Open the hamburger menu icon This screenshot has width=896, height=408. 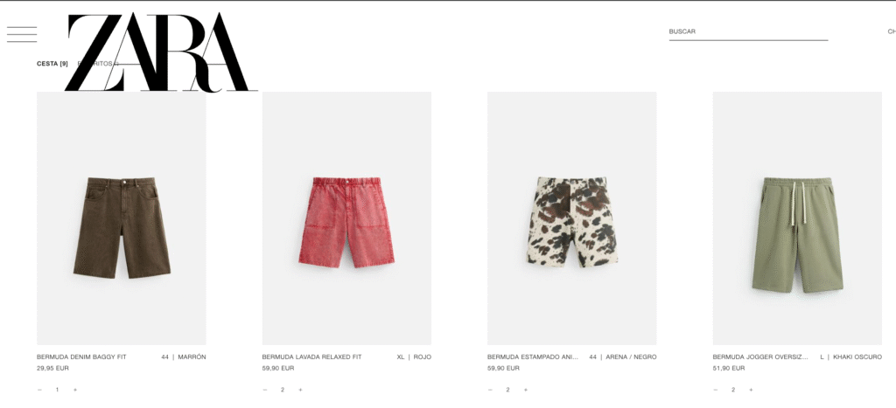click(x=22, y=34)
